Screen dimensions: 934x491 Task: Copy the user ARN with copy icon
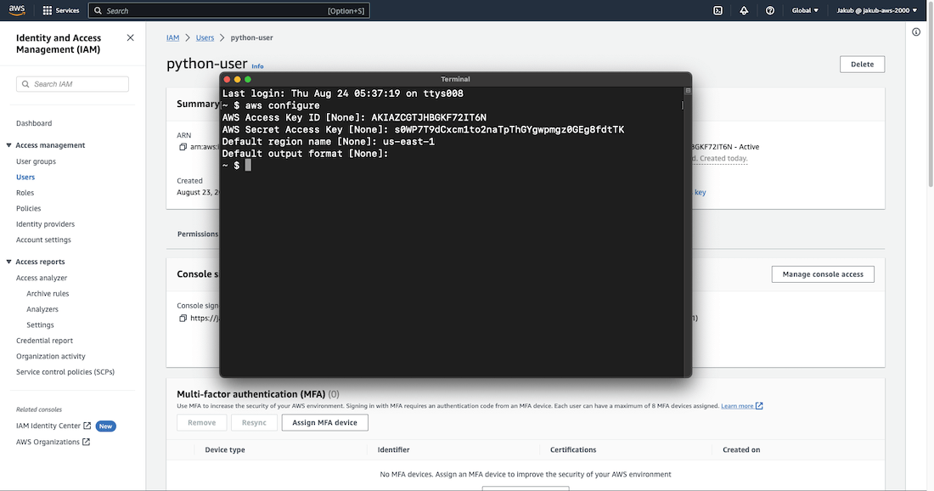point(183,147)
